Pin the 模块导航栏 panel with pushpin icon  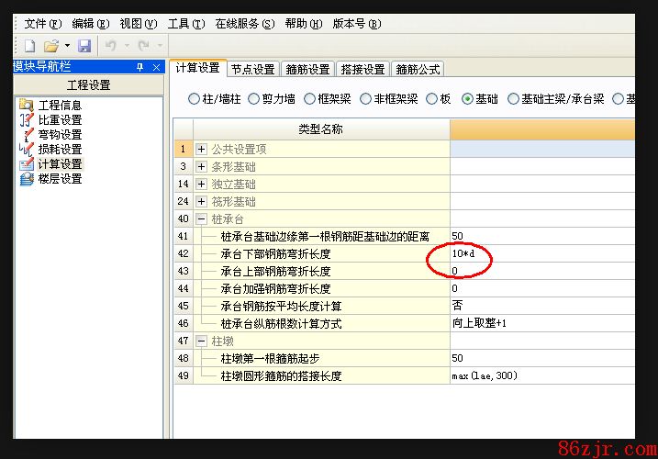tap(140, 67)
